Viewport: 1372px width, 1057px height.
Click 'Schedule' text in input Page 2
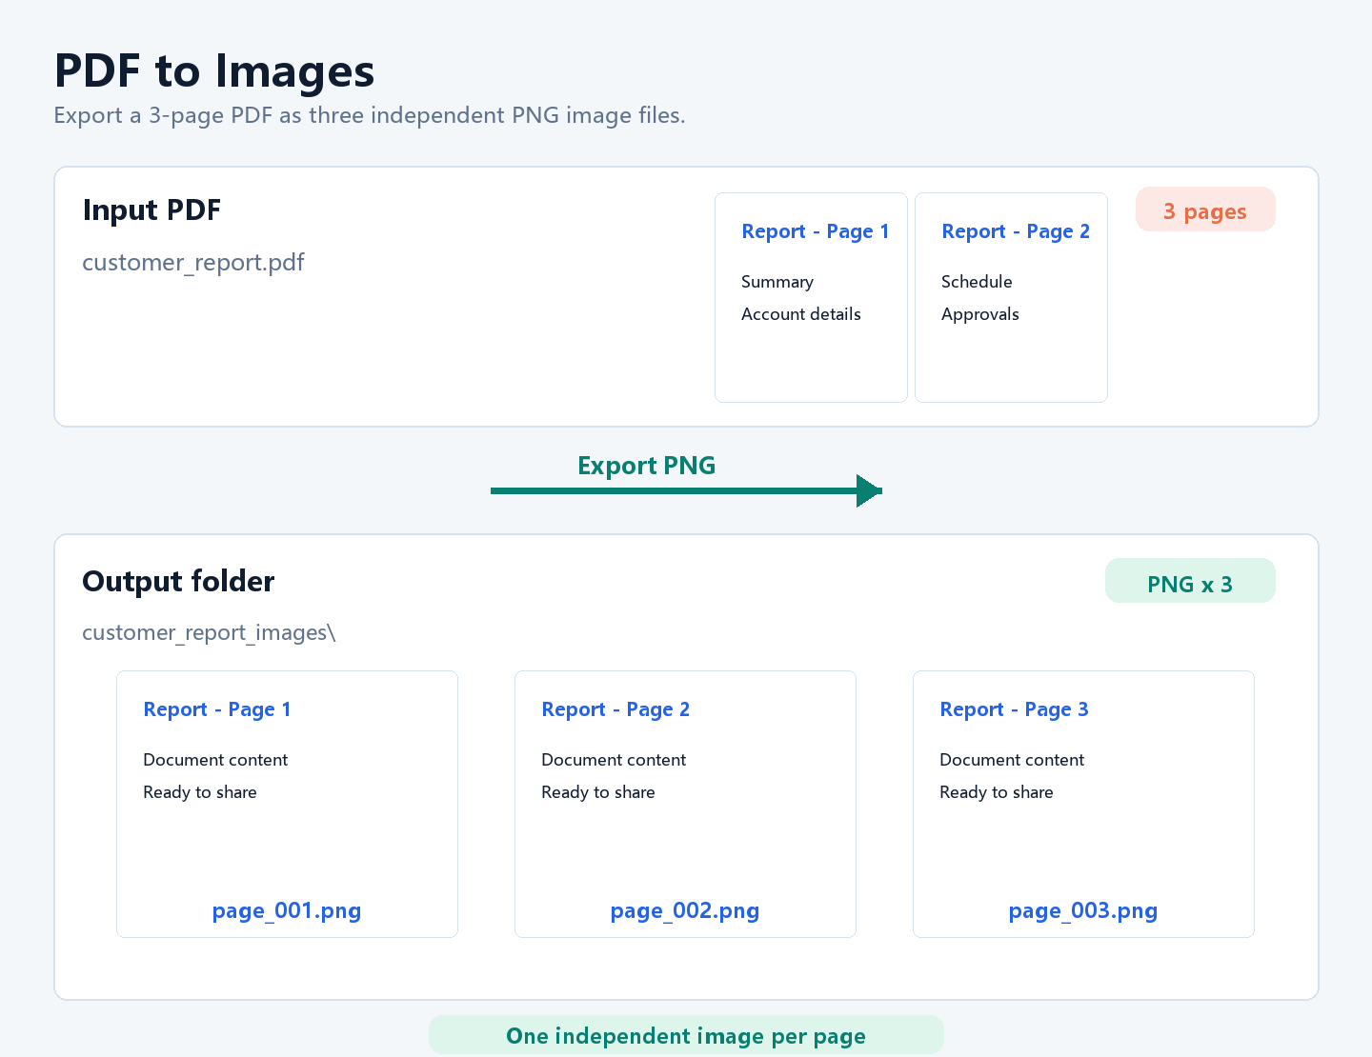(977, 282)
